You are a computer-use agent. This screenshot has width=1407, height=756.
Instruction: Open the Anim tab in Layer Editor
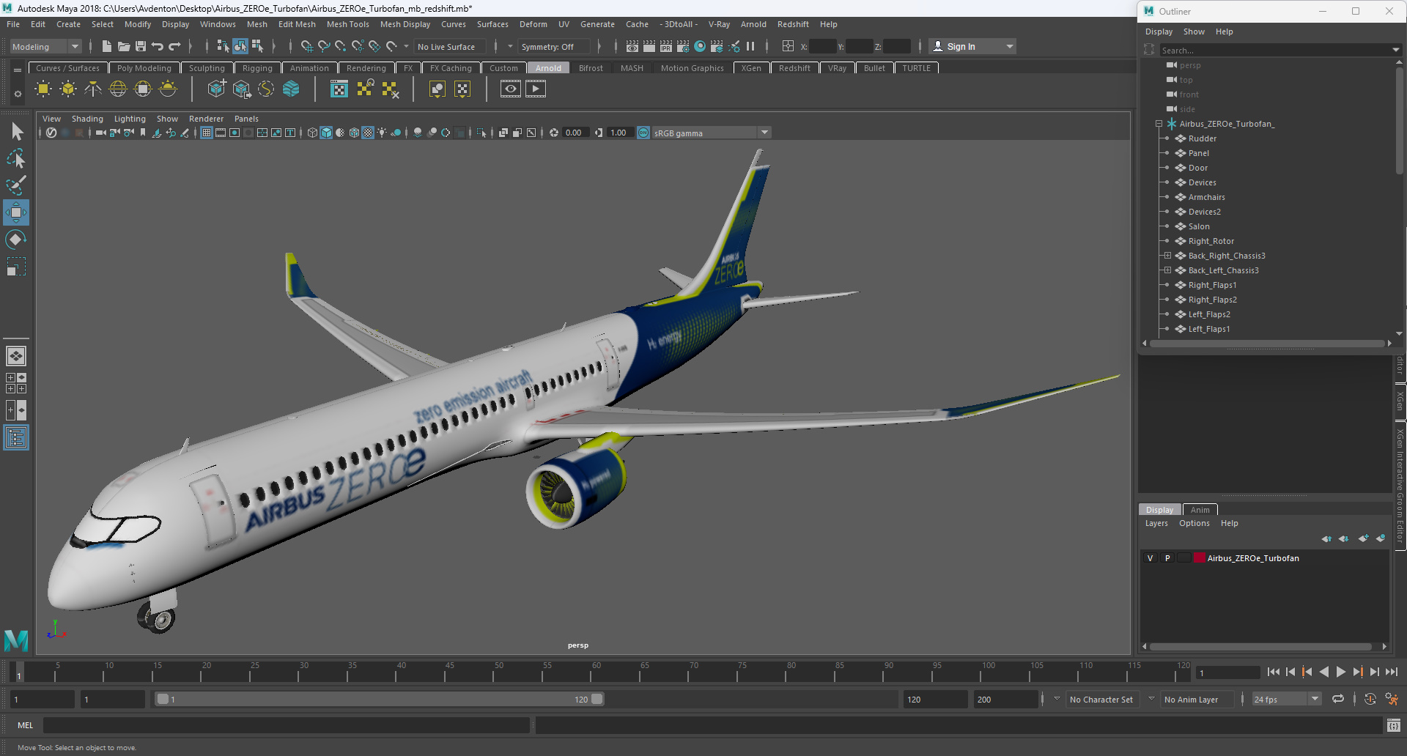point(1200,510)
